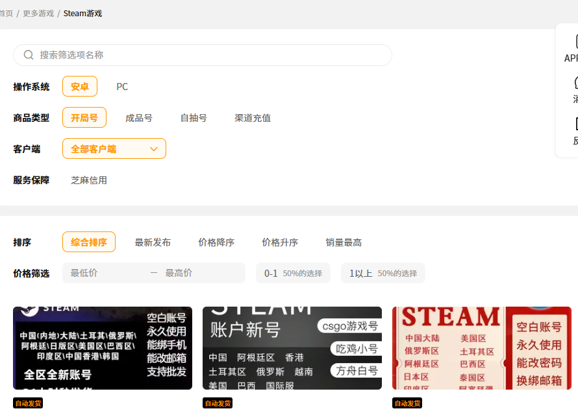Open the messages icon in side panel
Image resolution: width=578 pixels, height=411 pixels.
click(x=575, y=82)
